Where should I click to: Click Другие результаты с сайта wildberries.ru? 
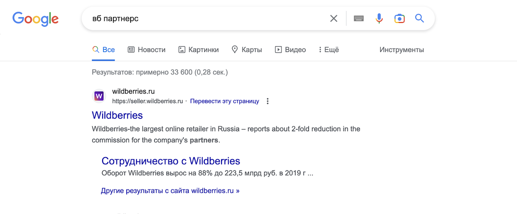pos(170,190)
